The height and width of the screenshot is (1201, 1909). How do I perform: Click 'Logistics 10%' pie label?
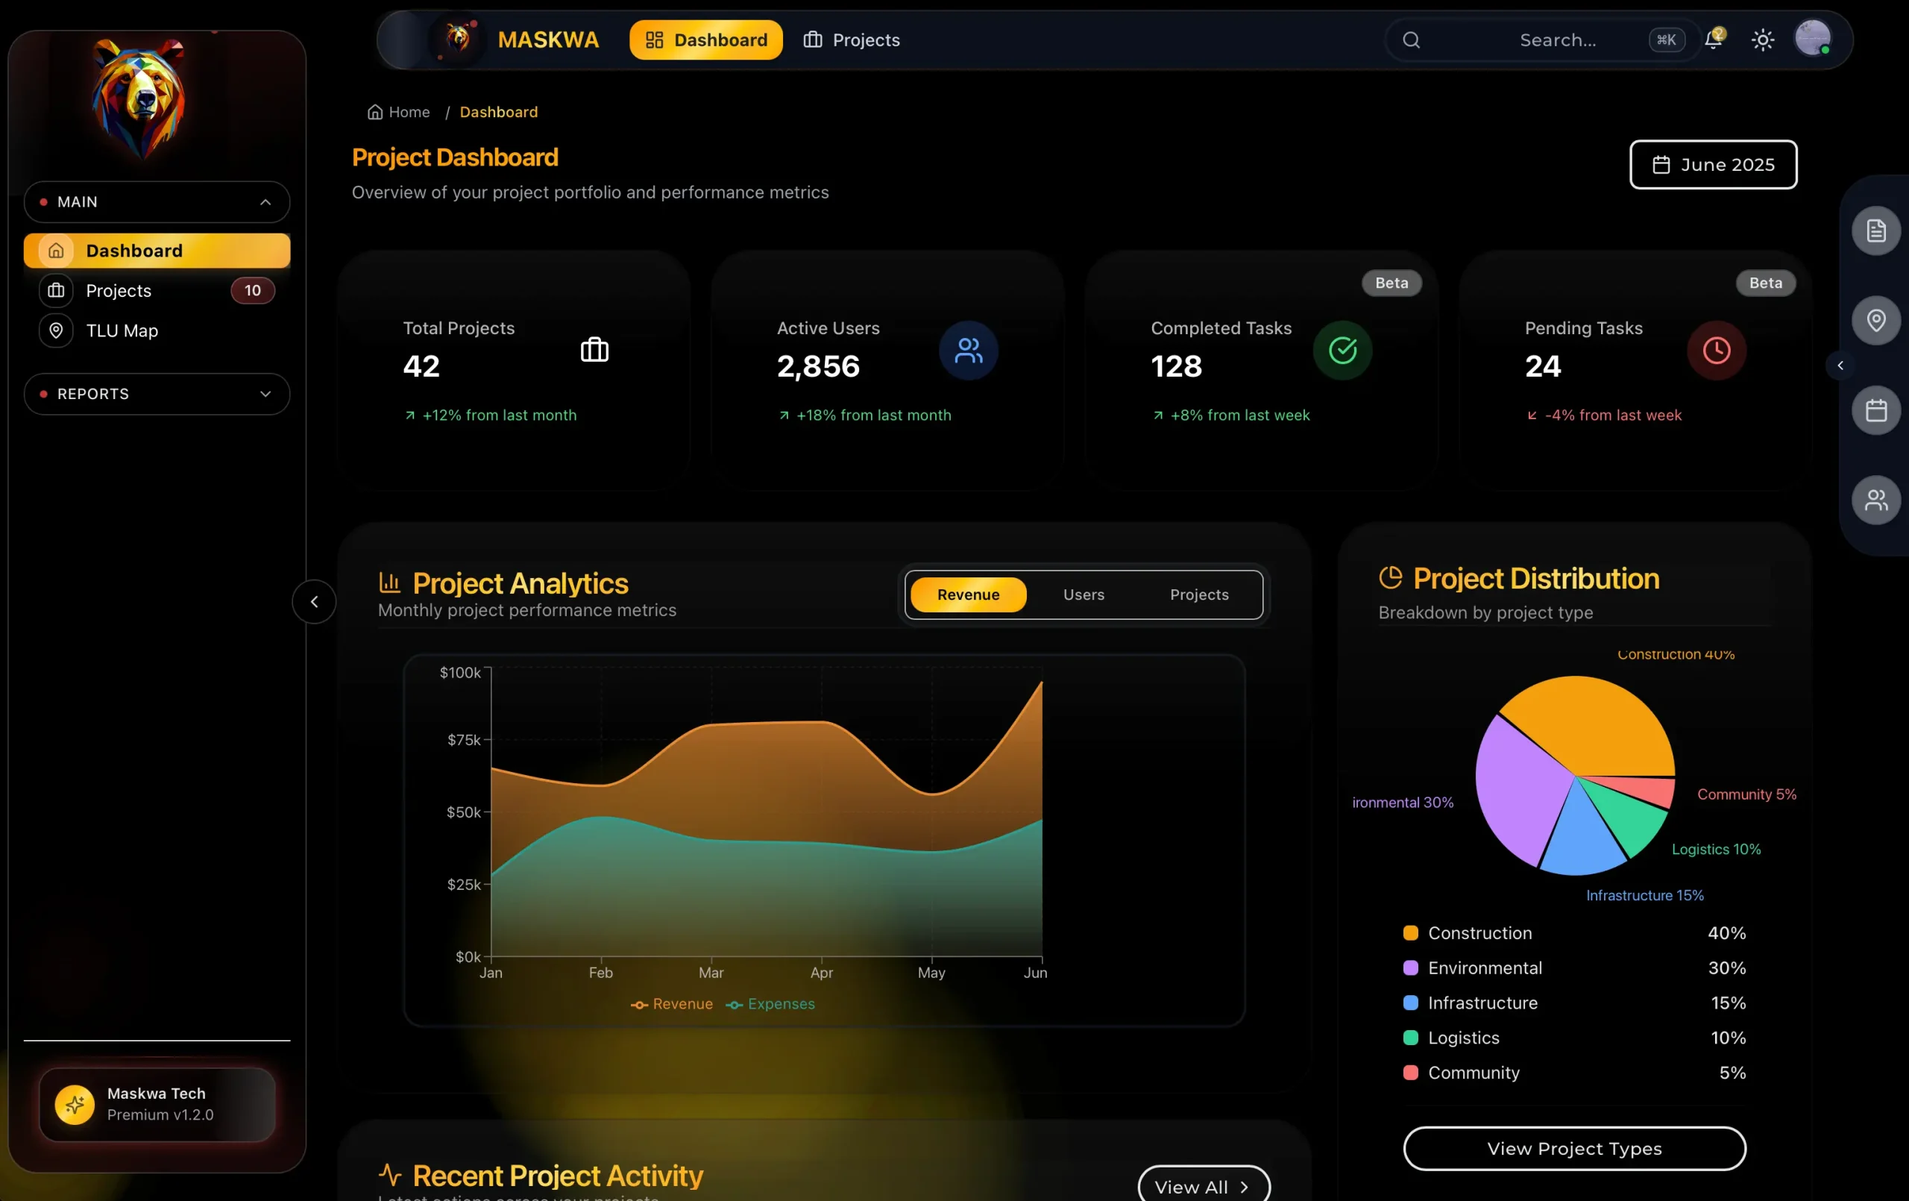coord(1716,849)
